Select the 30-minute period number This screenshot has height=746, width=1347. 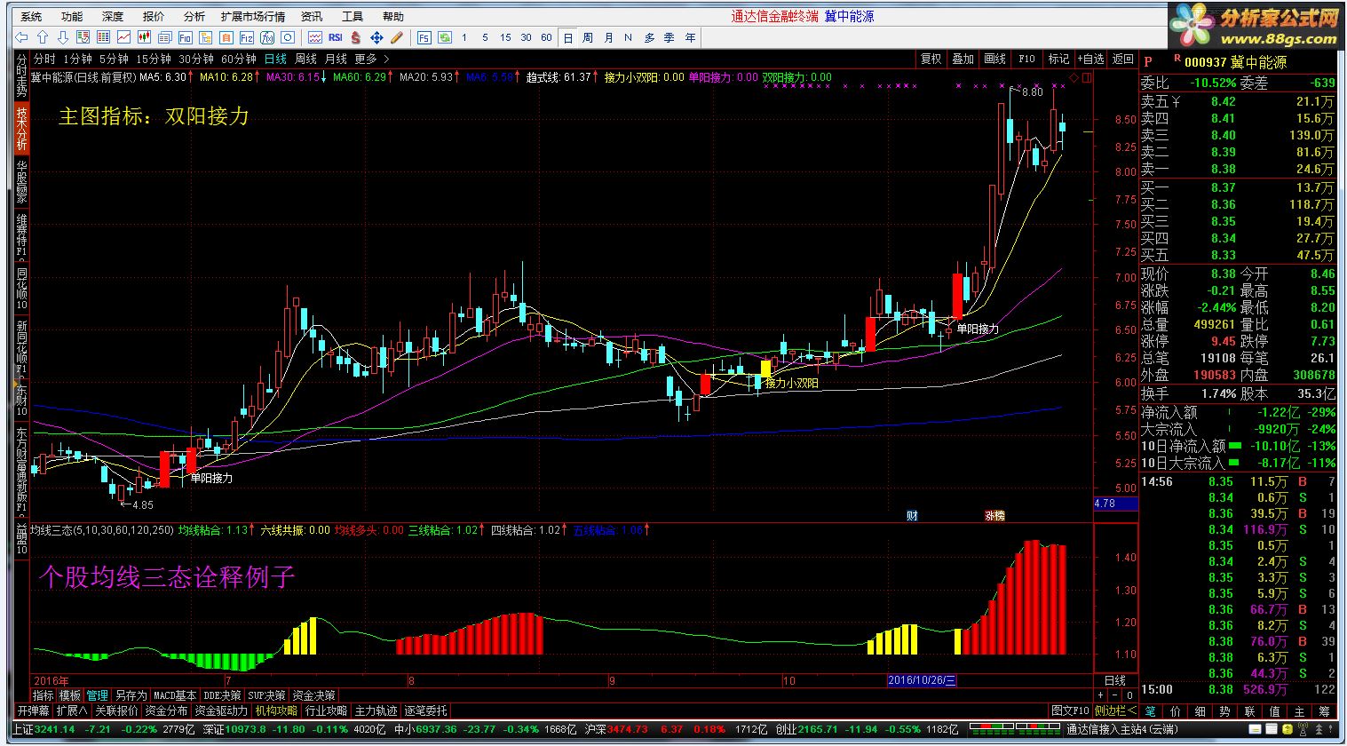click(526, 37)
